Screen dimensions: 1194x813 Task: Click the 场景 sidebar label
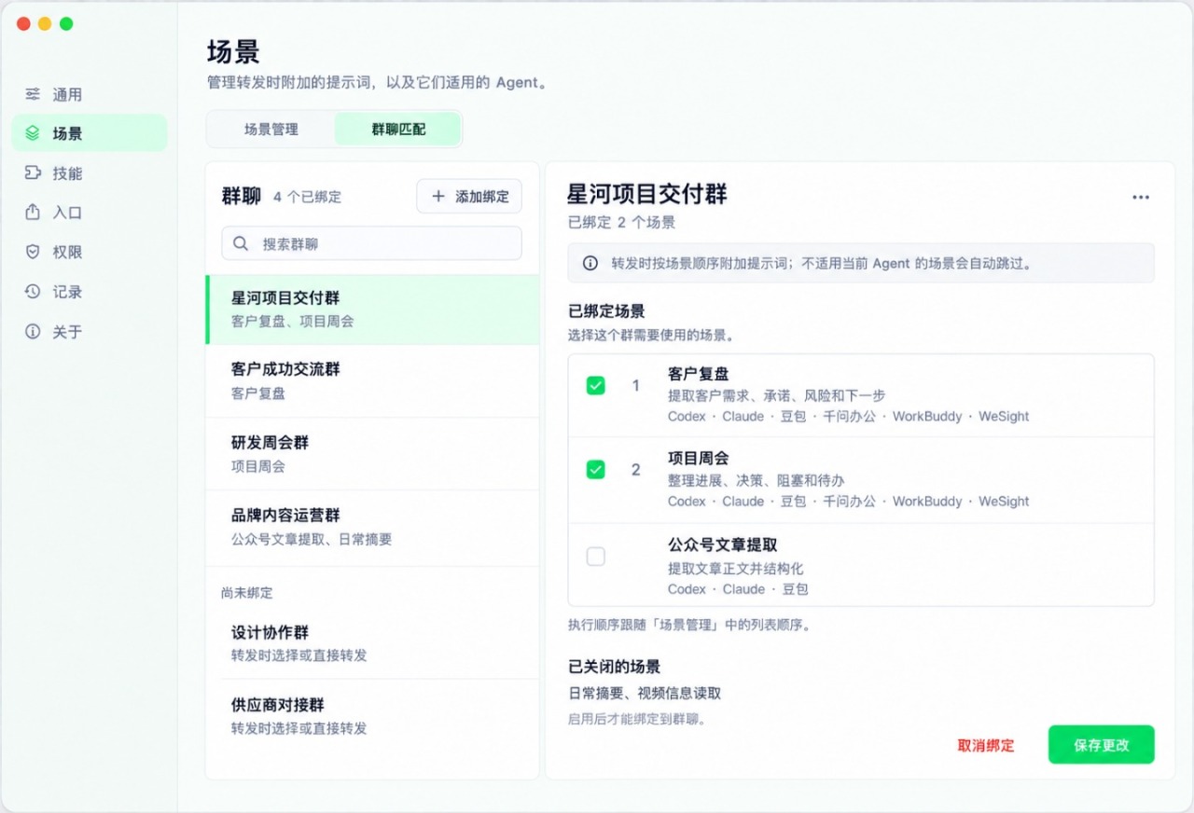click(x=67, y=133)
